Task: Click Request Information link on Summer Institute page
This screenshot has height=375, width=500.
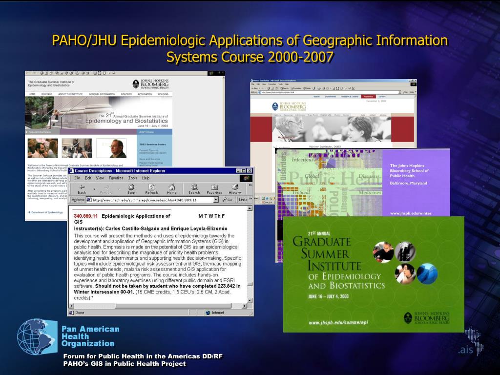Action: click(x=39, y=132)
